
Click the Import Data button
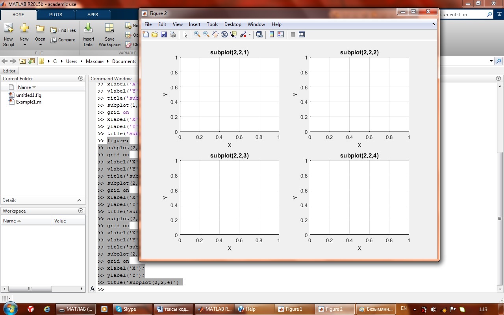[88, 35]
